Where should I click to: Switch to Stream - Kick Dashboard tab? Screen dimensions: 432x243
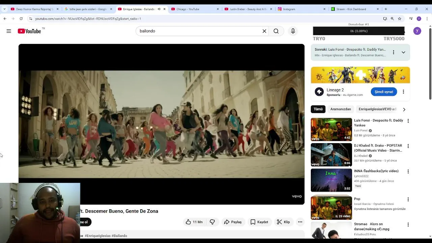[355, 9]
